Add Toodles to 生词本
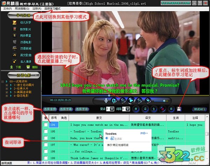This screenshot has width=210, height=166. pyautogui.click(x=116, y=139)
